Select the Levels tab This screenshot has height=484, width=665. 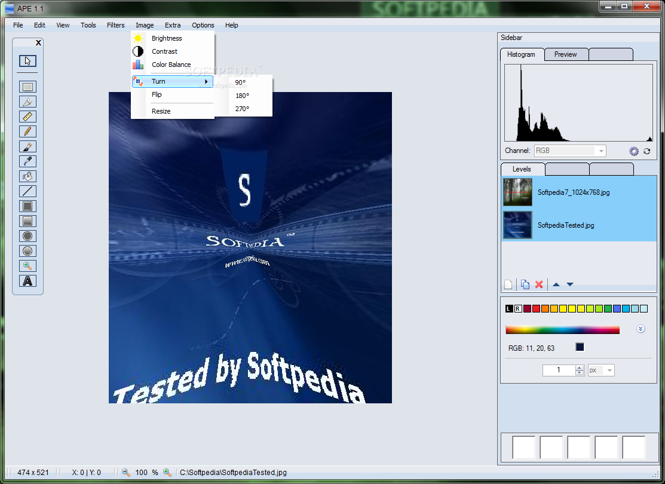522,169
